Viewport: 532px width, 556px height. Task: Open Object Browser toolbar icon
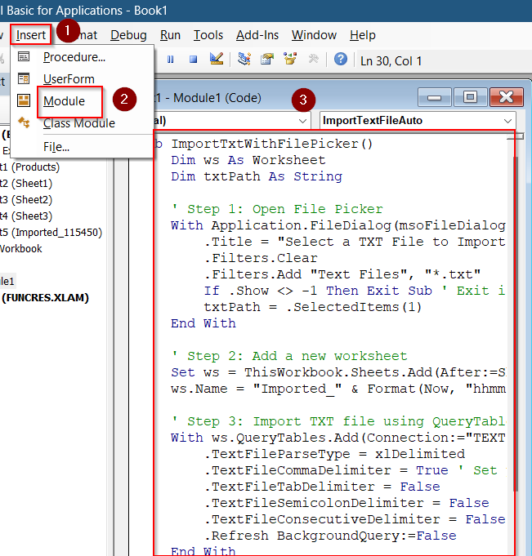pos(290,59)
